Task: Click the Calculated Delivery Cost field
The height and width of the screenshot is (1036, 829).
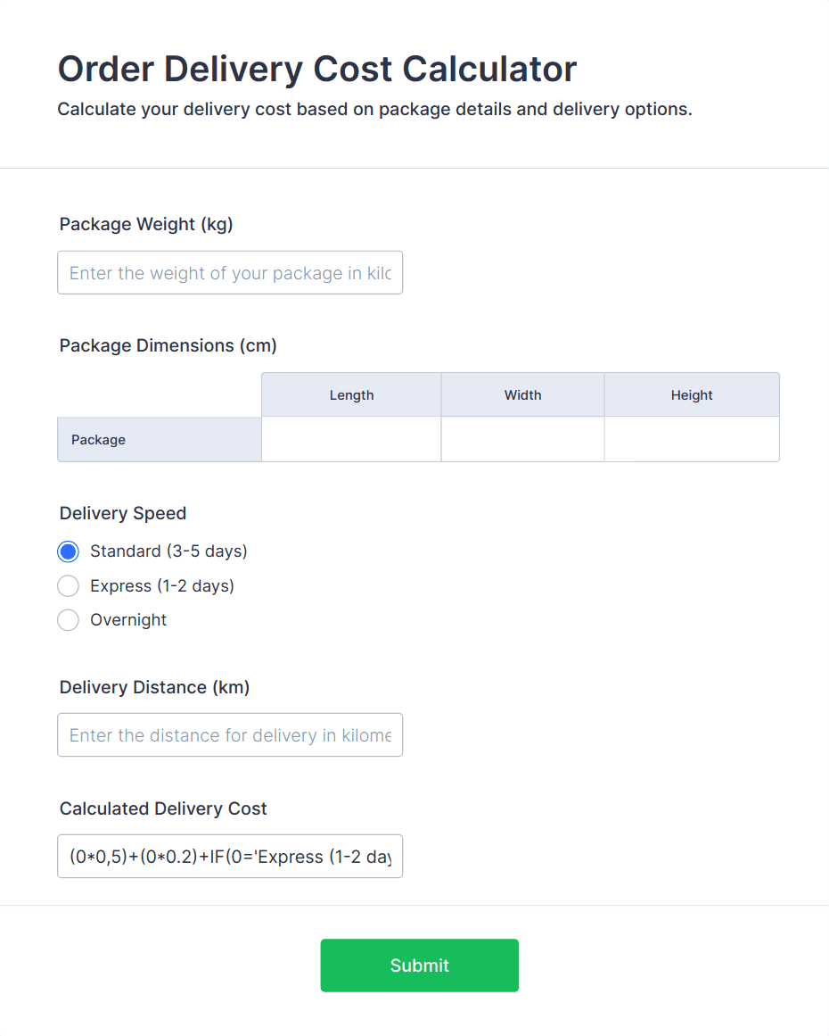Action: coord(230,857)
